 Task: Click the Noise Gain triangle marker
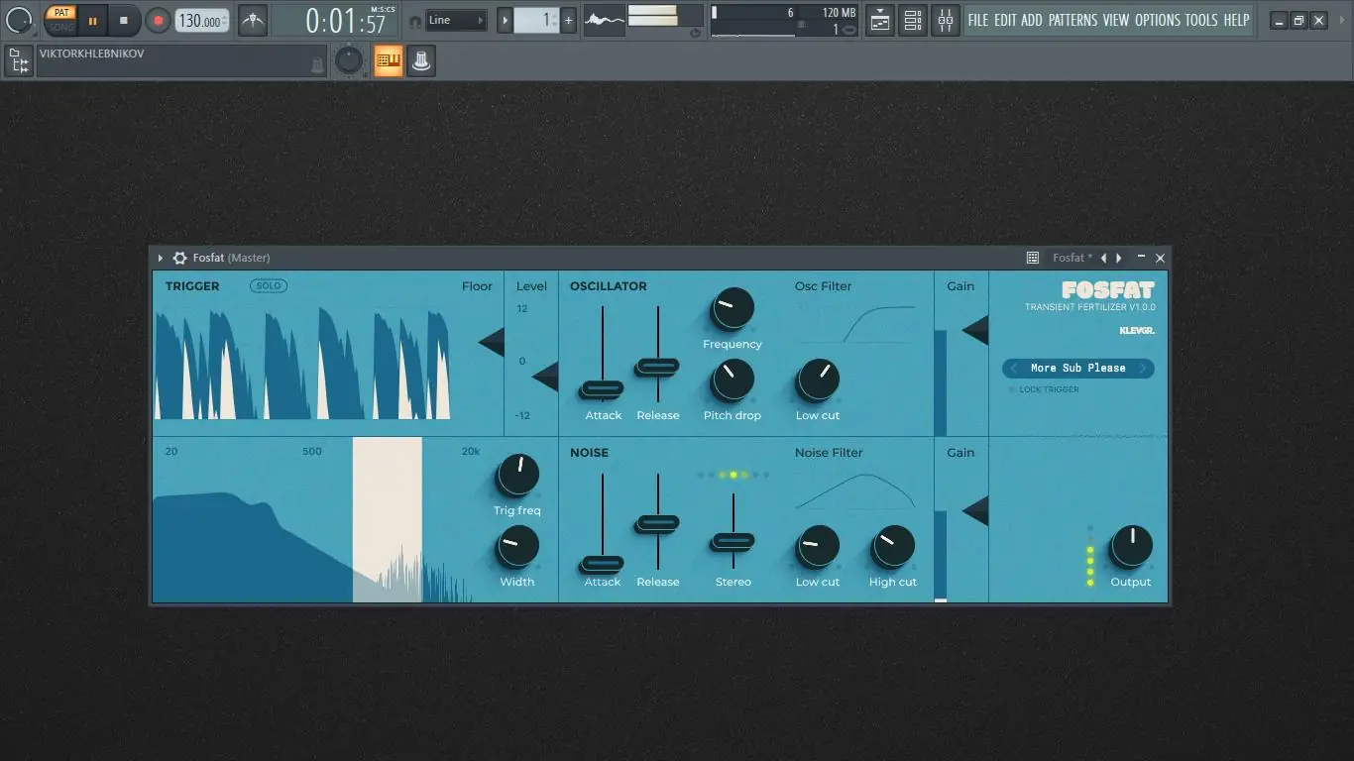coord(975,511)
